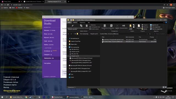Open the Easy access dropdown in ribbon

[x=134, y=27]
